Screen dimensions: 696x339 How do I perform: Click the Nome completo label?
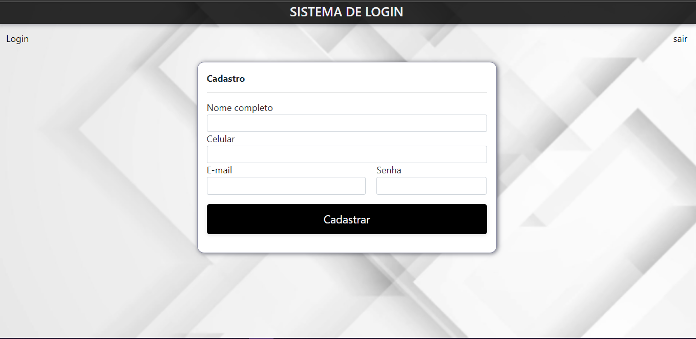tap(239, 108)
